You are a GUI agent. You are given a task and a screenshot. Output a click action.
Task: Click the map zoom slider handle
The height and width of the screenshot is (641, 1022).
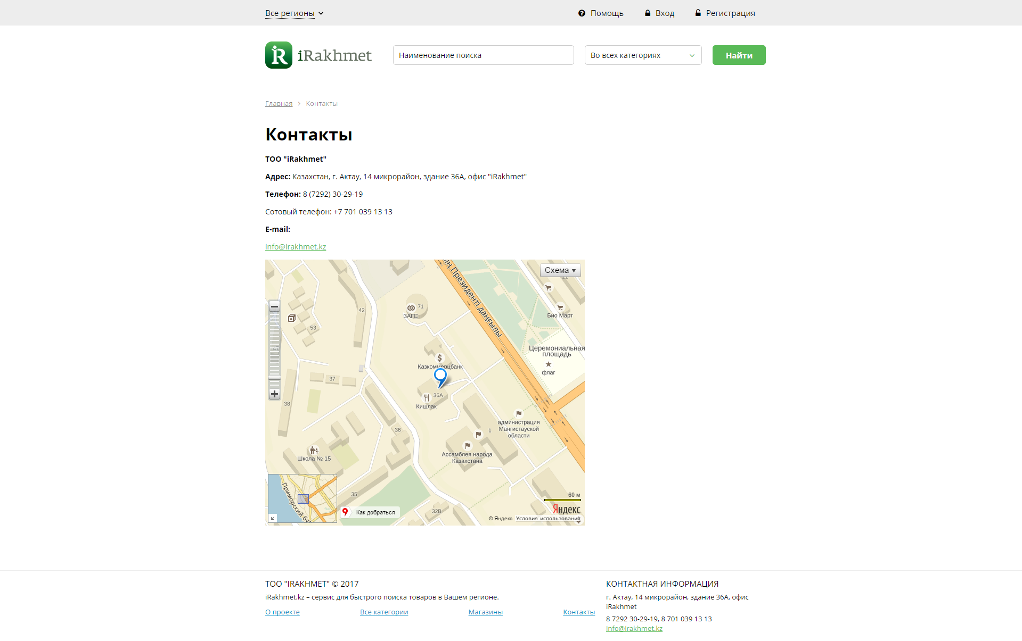[x=274, y=377]
